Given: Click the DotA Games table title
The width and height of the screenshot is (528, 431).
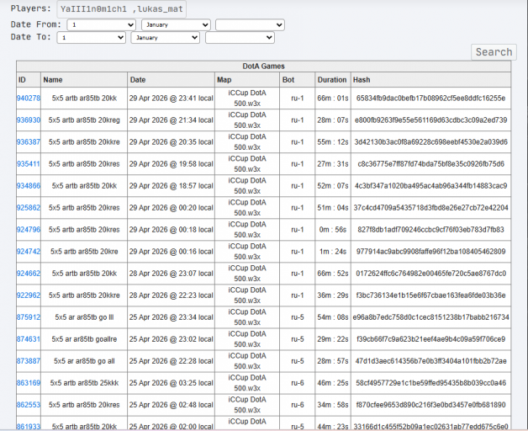Looking at the screenshot, I should [264, 67].
